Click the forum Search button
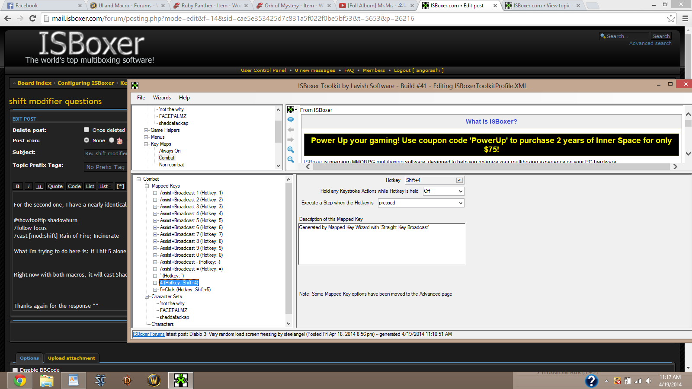The height and width of the screenshot is (389, 692). [661, 36]
